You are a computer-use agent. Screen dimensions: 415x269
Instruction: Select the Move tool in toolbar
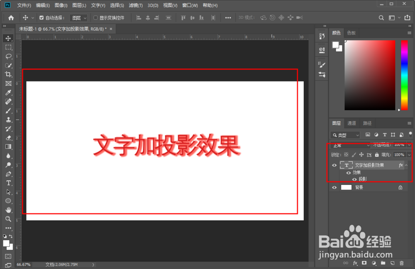[8, 38]
